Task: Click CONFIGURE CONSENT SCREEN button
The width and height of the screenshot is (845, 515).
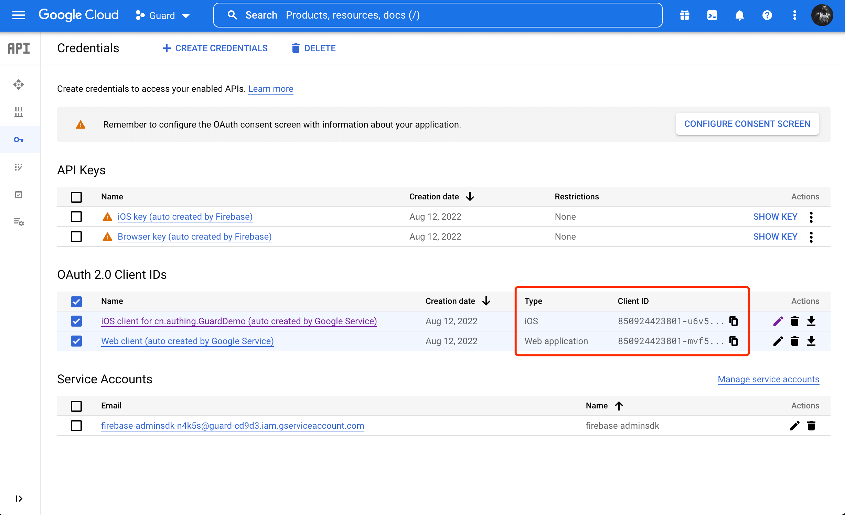Action: pos(747,124)
